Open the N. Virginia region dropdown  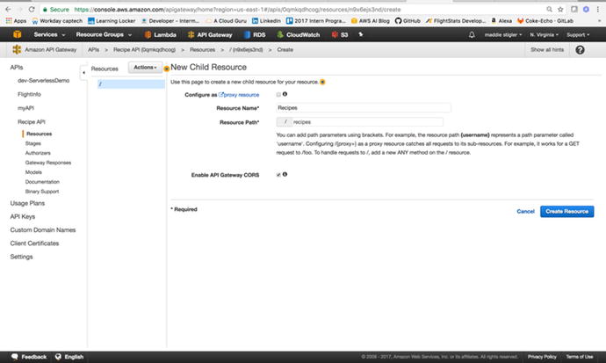point(544,35)
